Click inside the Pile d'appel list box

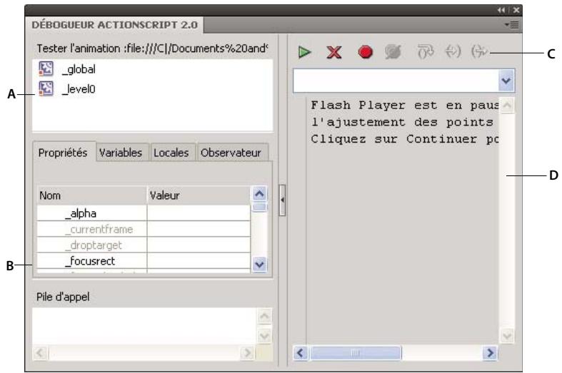coord(144,327)
